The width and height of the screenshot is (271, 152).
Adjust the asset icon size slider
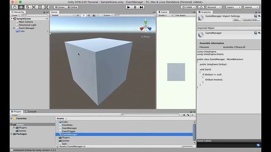(187, 147)
